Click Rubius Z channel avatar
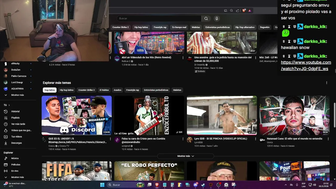Viewport: 336px width, 189px height. (117, 59)
